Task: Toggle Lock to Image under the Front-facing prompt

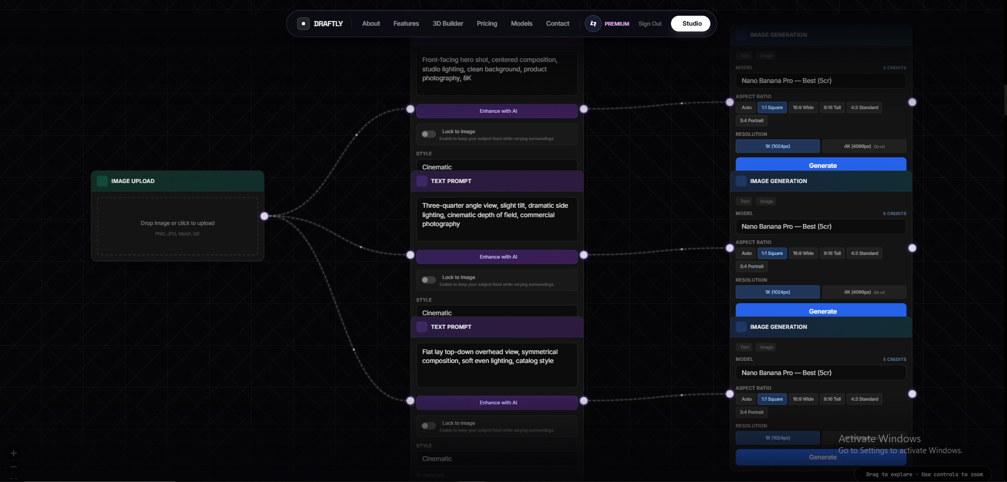Action: [428, 134]
